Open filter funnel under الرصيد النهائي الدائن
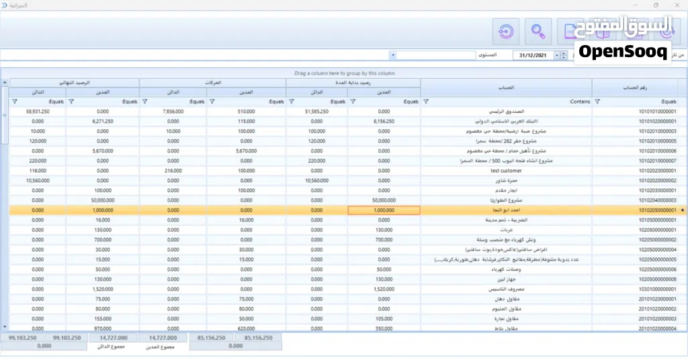The height and width of the screenshot is (359, 688). point(15,102)
